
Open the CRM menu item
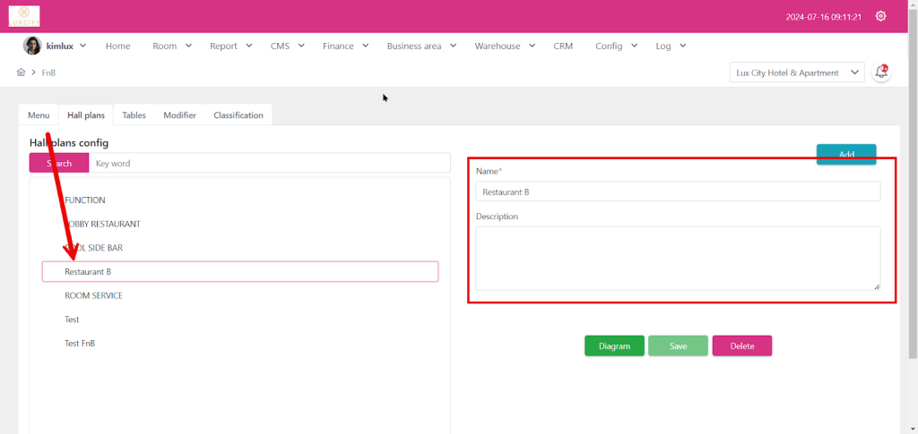[563, 46]
